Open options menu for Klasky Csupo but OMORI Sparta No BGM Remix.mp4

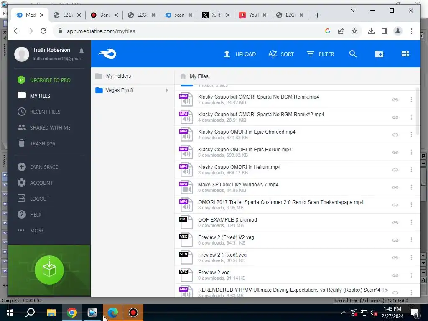pos(411,99)
